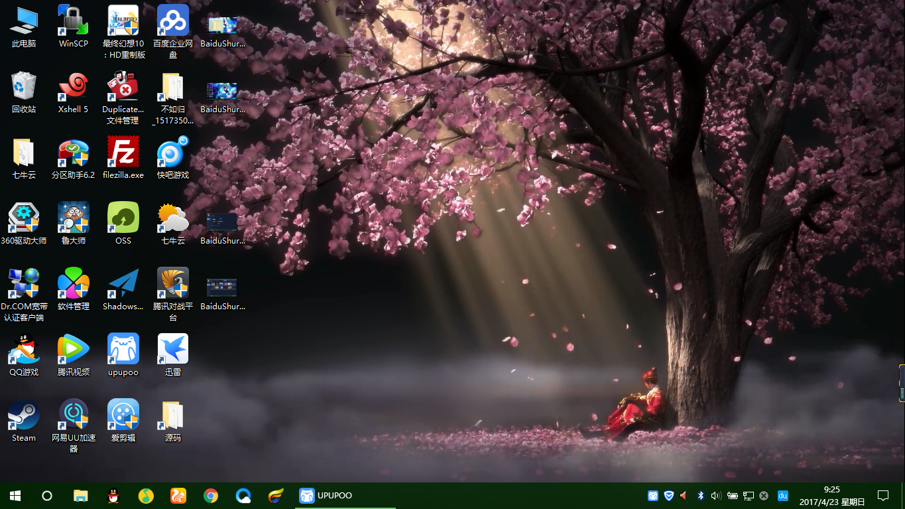
Task: Open the 360驱动大师 shortcut
Action: point(24,224)
